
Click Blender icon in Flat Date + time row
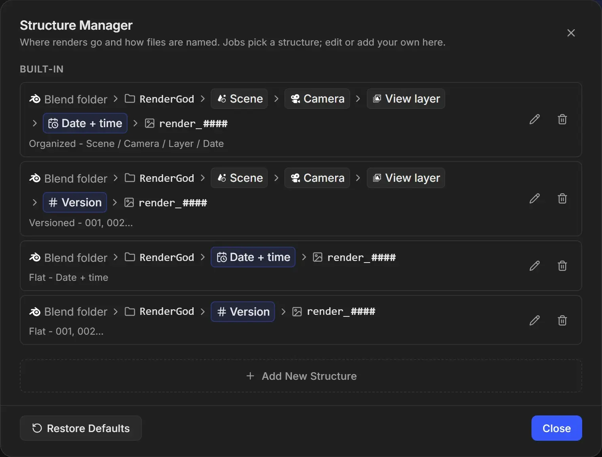coord(35,257)
